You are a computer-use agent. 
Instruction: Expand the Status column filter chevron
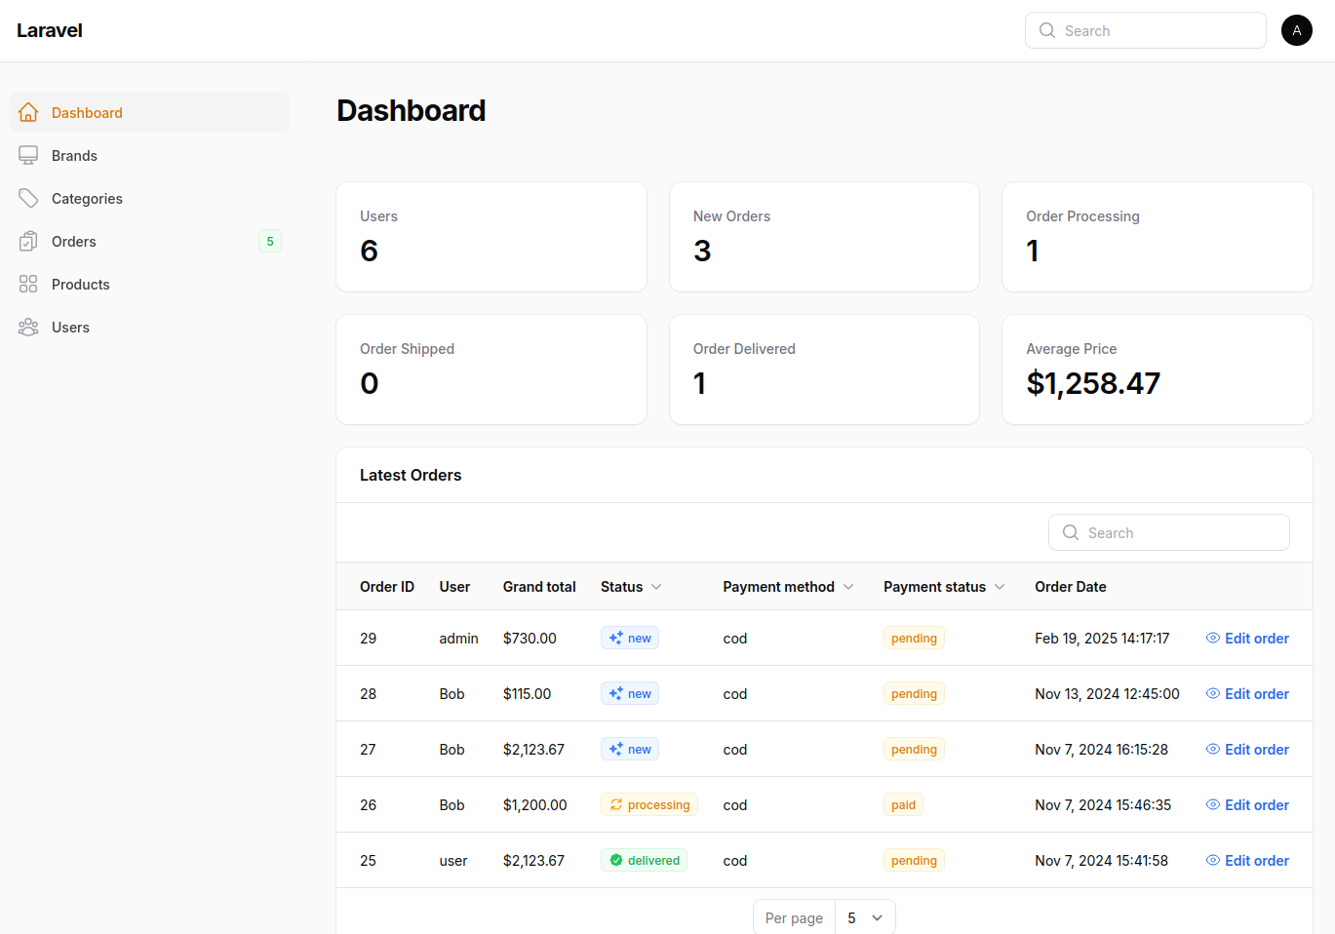(x=656, y=586)
